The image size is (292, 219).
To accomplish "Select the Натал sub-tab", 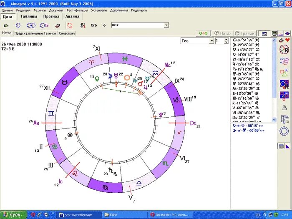I will coord(7,33).
